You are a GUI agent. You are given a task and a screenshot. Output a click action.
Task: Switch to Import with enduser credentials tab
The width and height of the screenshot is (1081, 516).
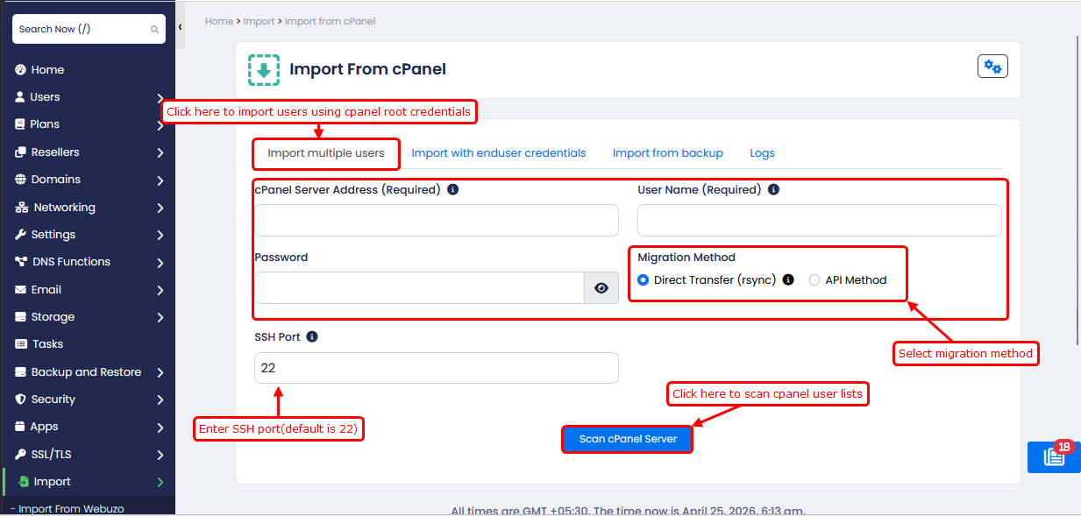point(499,153)
